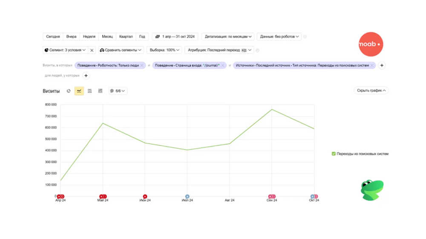Expand the 'Данные: без роботов' dropdown

(279, 37)
